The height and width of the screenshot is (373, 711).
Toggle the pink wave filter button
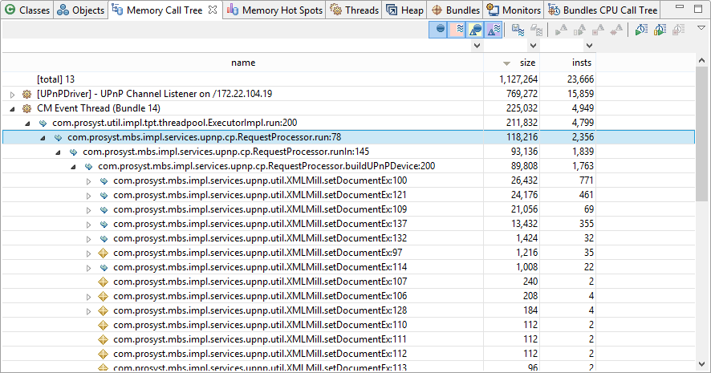(x=457, y=30)
